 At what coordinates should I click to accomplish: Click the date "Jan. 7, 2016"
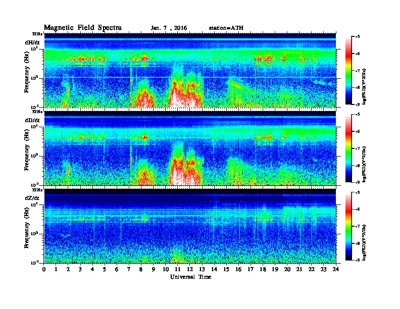[169, 28]
